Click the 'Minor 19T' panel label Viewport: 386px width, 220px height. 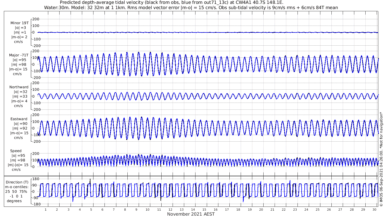[19, 23]
